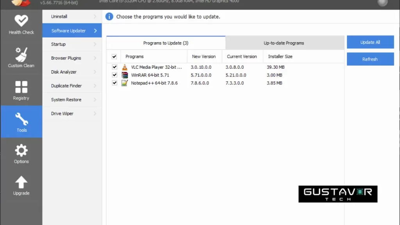This screenshot has height=225, width=400.
Task: Click installer size 39.30 MB cell
Action: [x=275, y=67]
